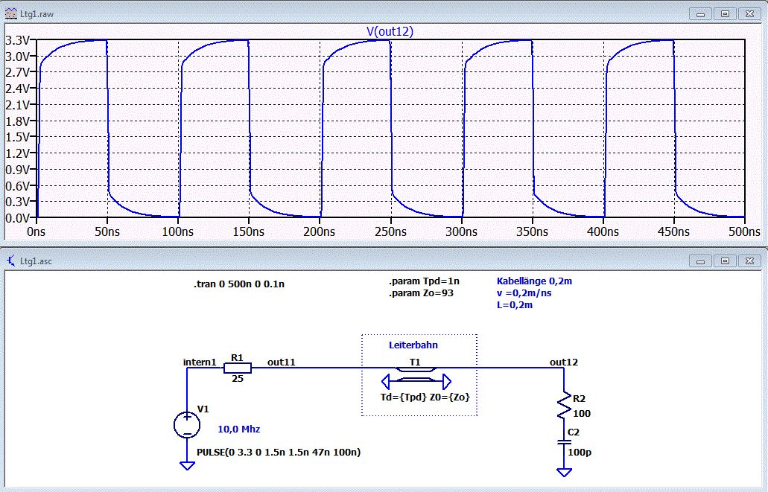This screenshot has height=492, width=768.
Task: Click the Leiterbahn label
Action: [x=413, y=345]
